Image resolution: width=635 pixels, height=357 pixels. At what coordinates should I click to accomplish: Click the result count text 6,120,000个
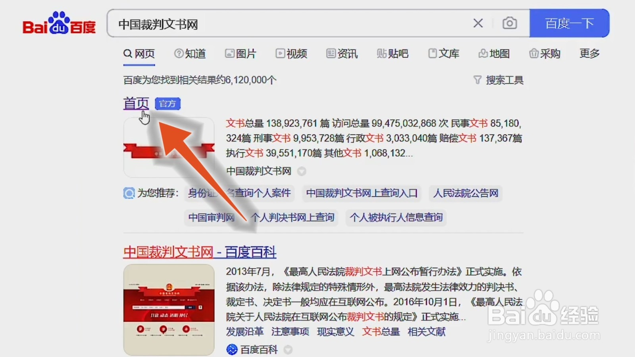pos(251,80)
